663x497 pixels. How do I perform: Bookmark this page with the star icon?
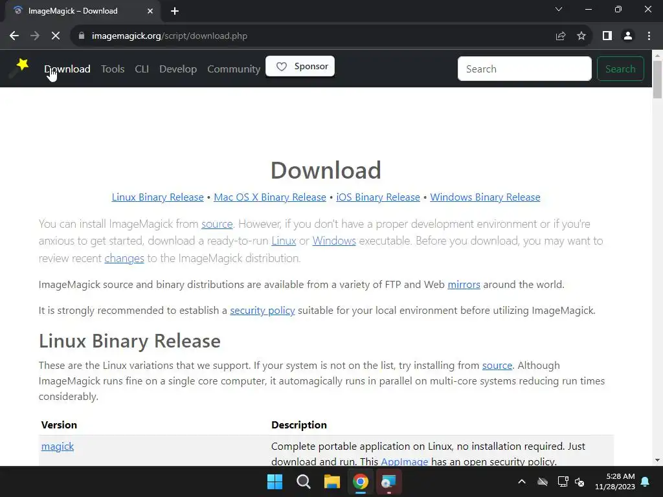pyautogui.click(x=581, y=36)
